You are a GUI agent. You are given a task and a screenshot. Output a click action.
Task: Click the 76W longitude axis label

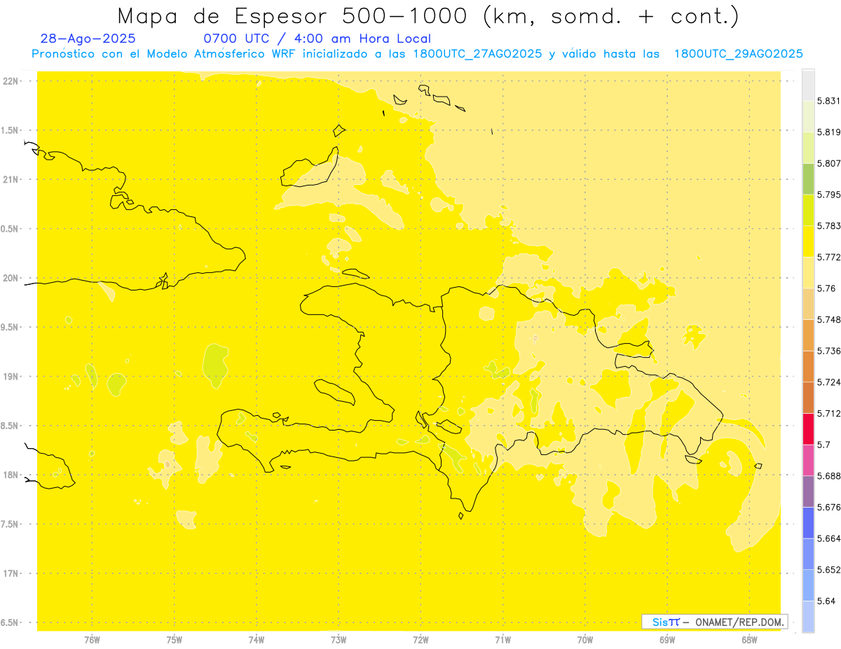click(92, 639)
